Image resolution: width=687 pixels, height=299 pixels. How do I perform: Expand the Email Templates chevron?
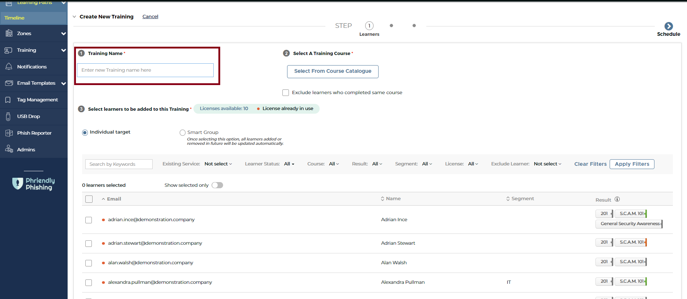tap(64, 84)
